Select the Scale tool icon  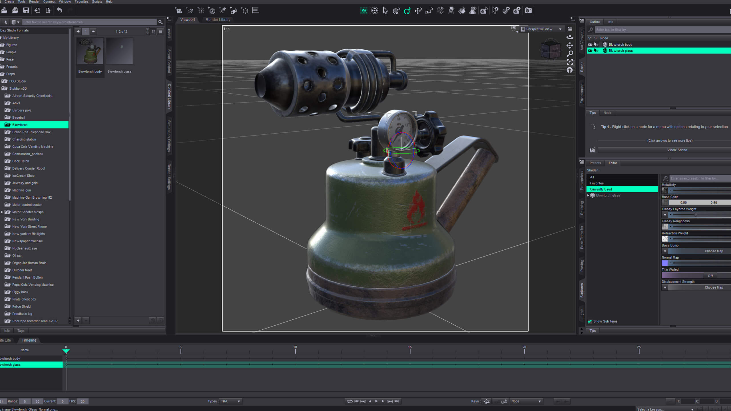tap(429, 11)
